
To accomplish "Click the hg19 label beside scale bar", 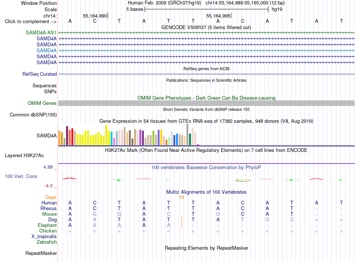I will tap(277, 9).
